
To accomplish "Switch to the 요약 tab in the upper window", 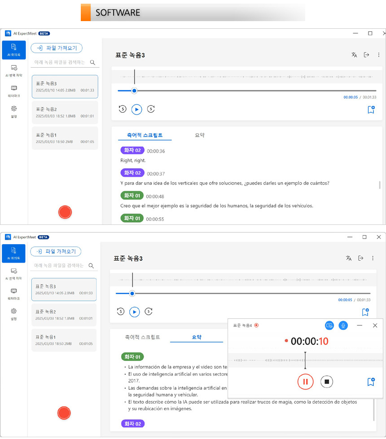I will pos(199,135).
